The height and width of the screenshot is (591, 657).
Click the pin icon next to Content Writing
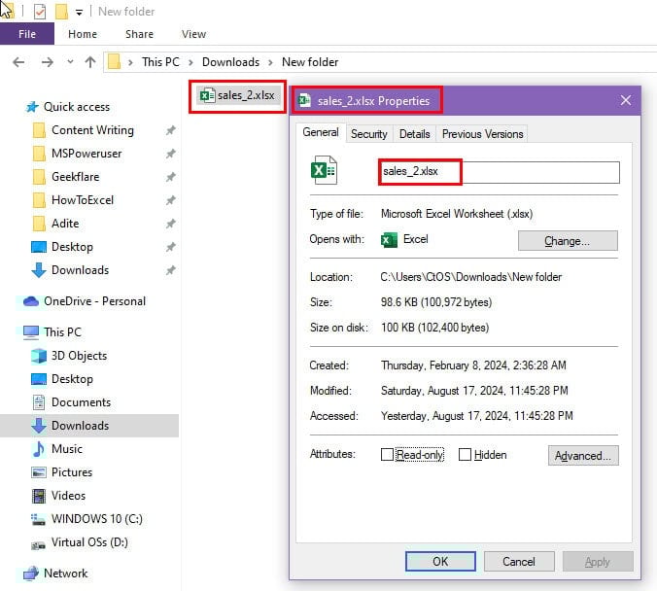coord(170,130)
